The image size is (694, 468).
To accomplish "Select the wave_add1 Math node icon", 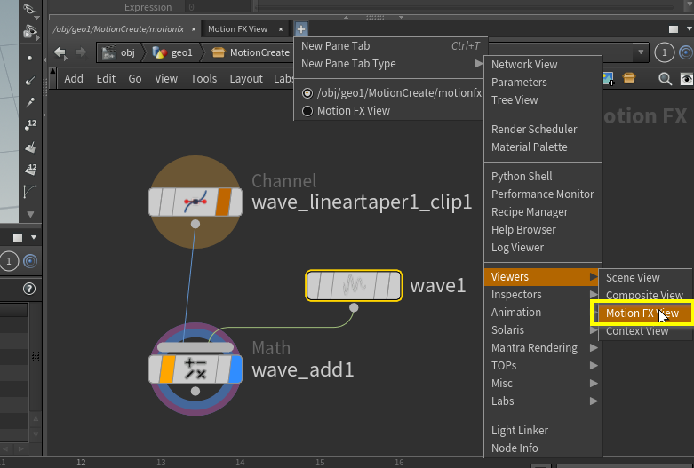I will [195, 369].
